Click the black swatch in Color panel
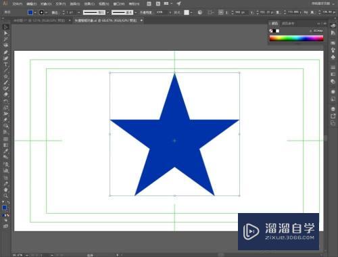338x257 pixels. click(x=274, y=30)
